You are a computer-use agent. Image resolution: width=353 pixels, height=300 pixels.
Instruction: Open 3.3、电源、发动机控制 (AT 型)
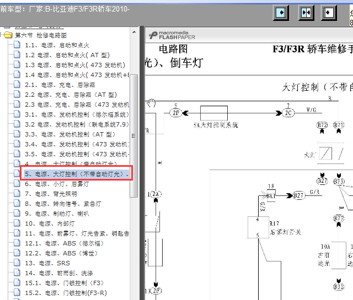click(x=70, y=134)
